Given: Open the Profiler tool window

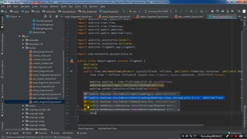Looking at the screenshot, I should point(68,133).
